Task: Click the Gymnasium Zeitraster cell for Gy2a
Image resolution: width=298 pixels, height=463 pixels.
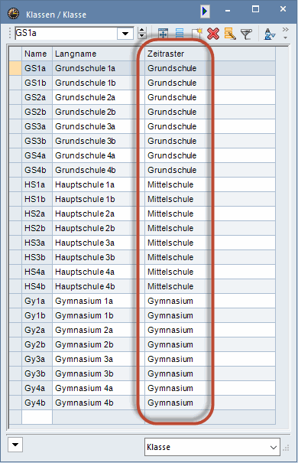Action: [210, 330]
